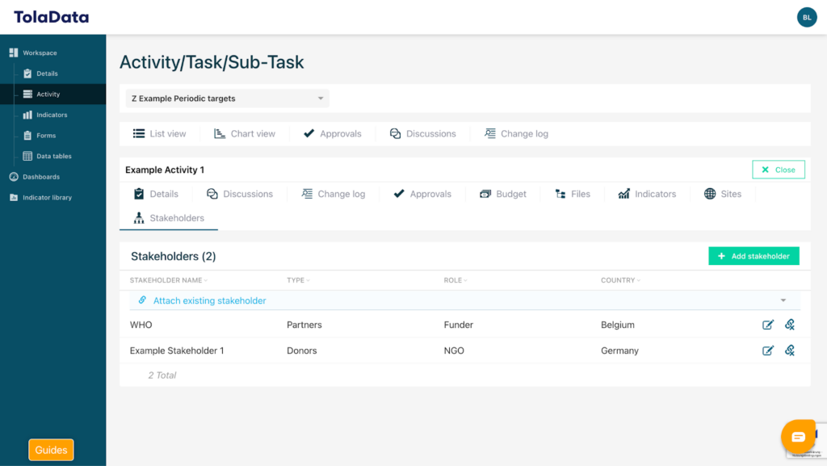Click the Guides button

pos(51,450)
